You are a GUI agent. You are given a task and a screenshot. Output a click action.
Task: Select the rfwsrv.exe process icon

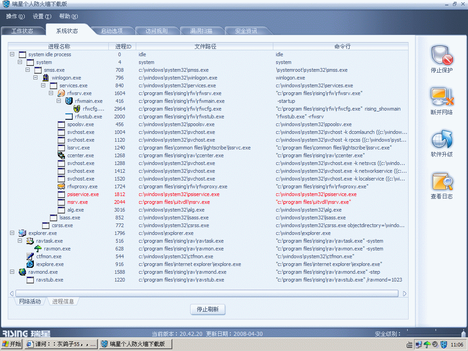click(x=61, y=93)
